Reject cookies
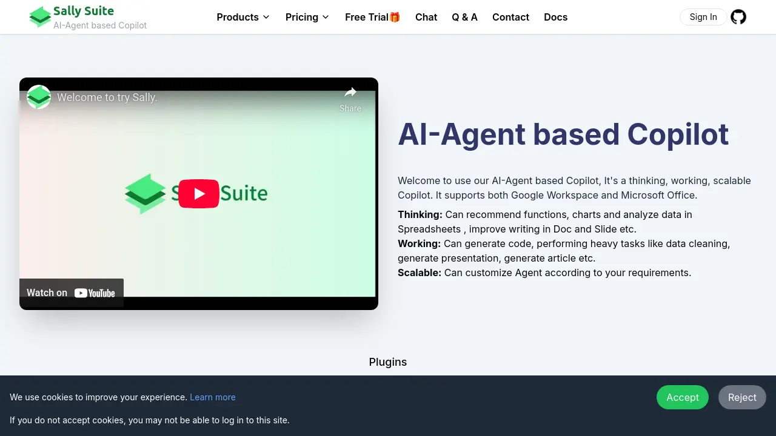The height and width of the screenshot is (436, 776). (x=742, y=397)
